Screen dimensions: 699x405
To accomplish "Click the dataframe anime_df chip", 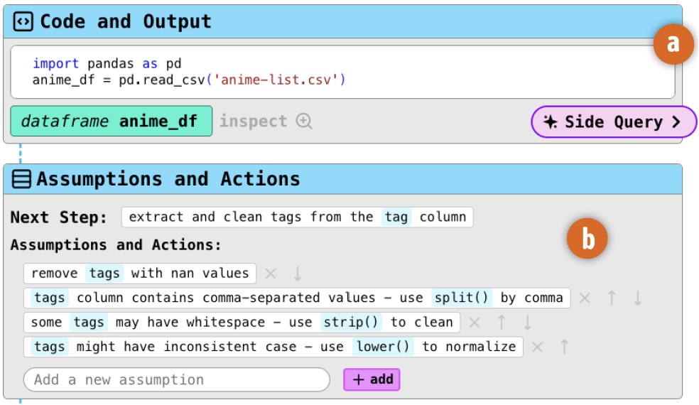I will 111,121.
